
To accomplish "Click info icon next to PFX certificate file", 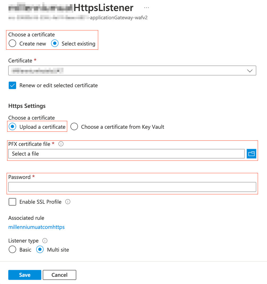I will (61, 144).
